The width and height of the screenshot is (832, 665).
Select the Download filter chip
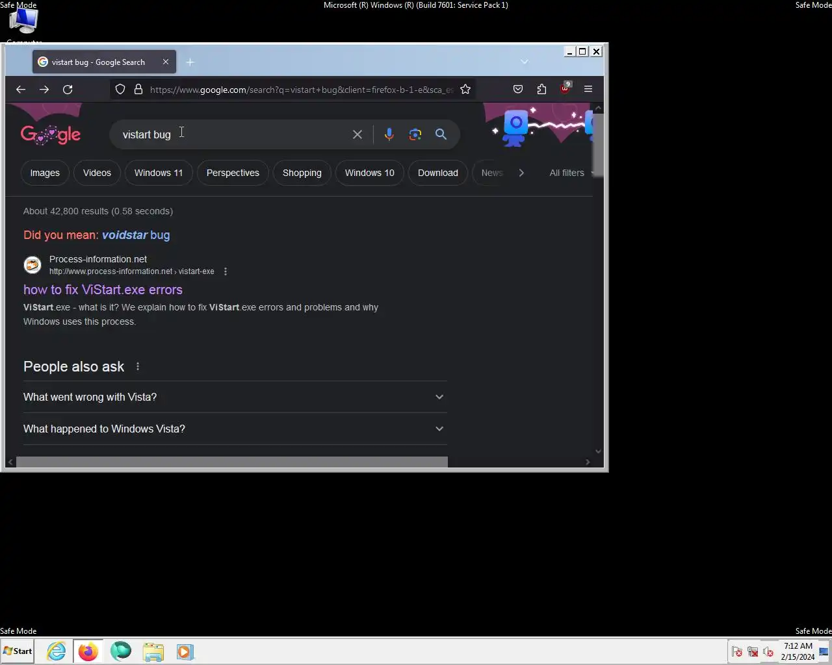(x=438, y=173)
